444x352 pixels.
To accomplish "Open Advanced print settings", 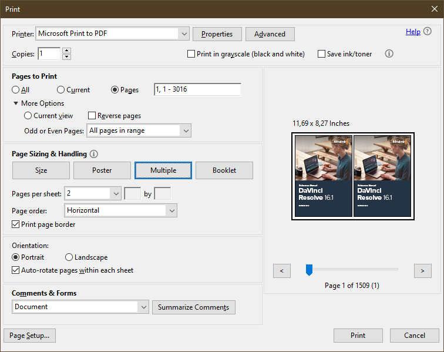I will 270,34.
